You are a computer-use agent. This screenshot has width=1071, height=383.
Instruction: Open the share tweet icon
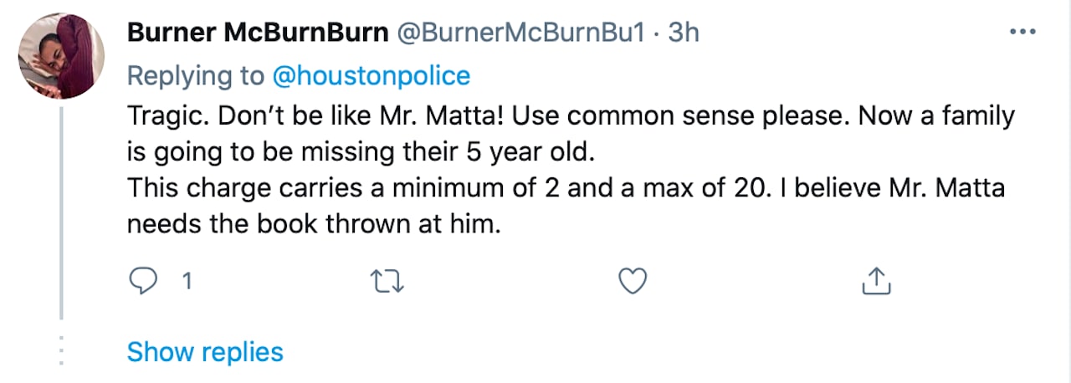(876, 282)
